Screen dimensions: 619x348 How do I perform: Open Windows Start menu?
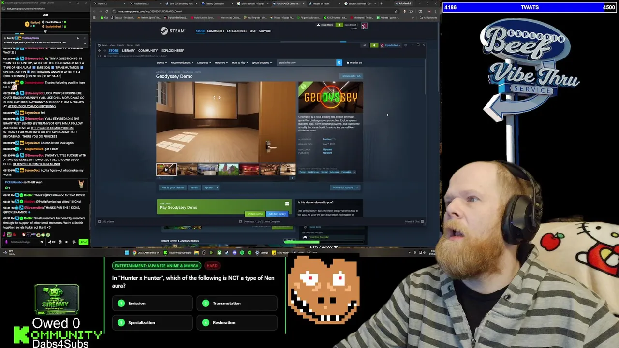point(127,252)
